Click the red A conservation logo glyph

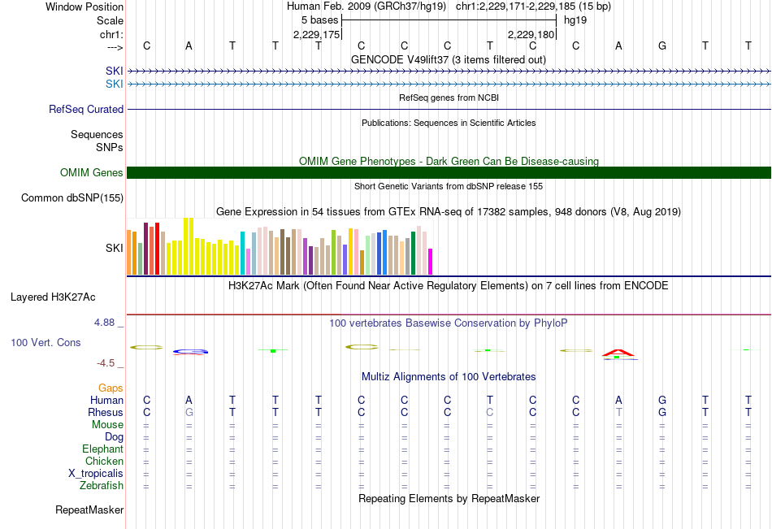[x=618, y=353]
